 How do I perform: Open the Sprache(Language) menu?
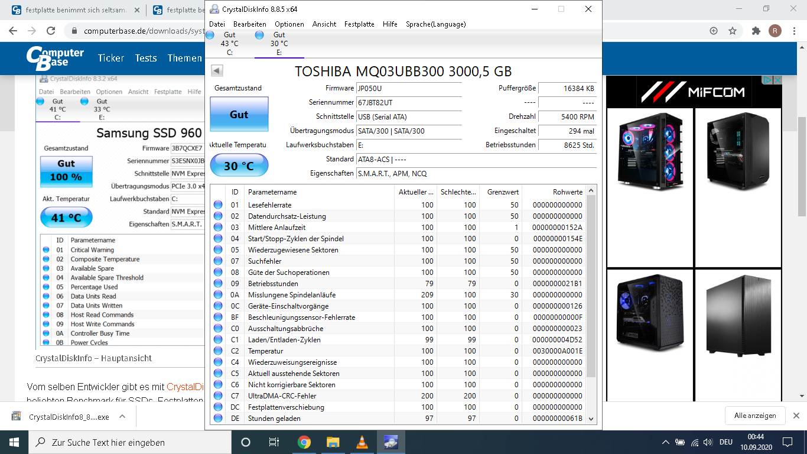point(435,24)
